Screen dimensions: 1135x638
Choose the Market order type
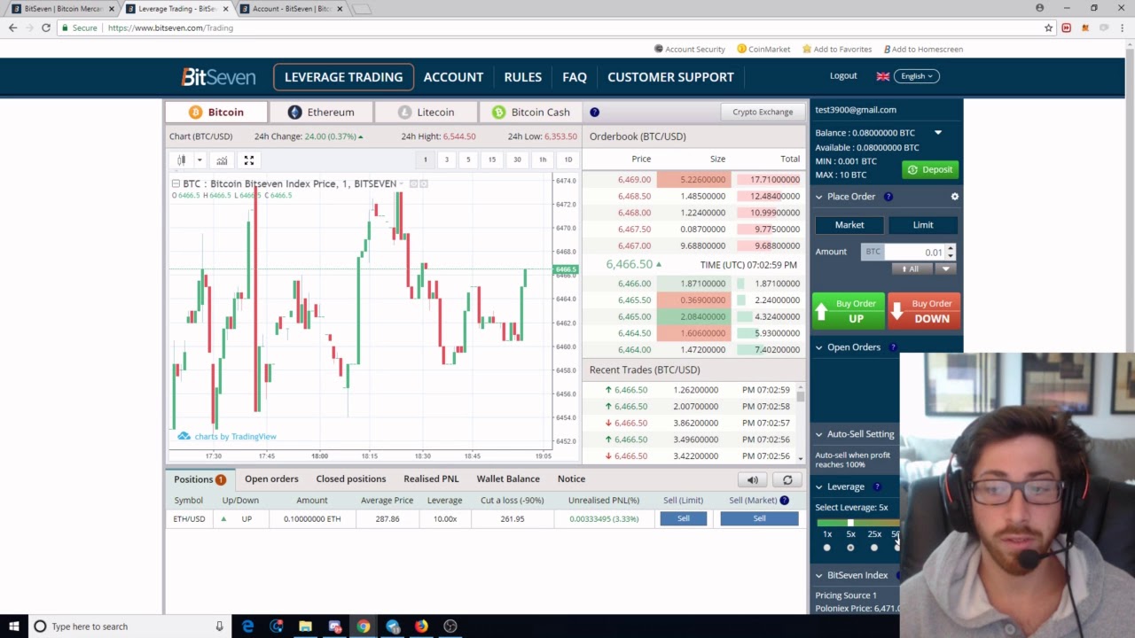[x=849, y=225]
